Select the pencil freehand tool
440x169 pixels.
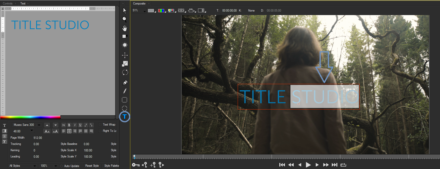(125, 91)
